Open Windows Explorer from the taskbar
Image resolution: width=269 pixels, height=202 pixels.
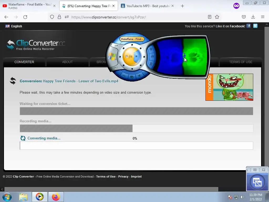(23, 197)
